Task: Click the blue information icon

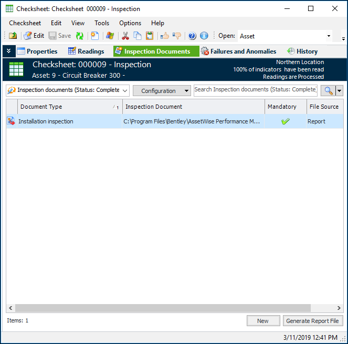Action: tap(204, 36)
